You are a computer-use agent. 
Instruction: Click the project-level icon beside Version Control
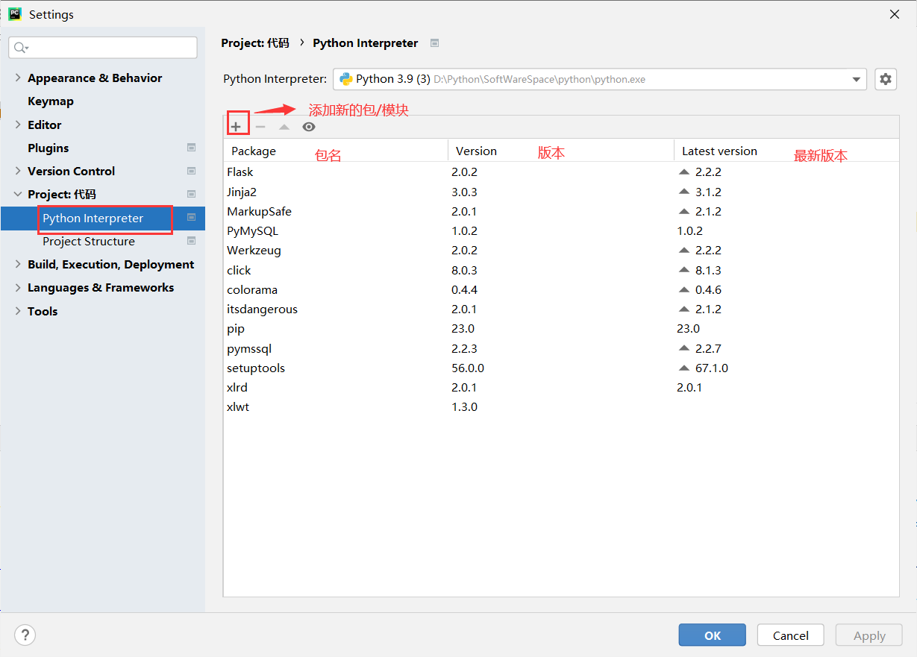[191, 171]
